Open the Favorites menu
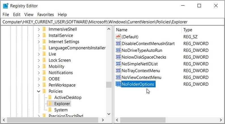The height and width of the screenshot is (124, 225). coord(46,15)
